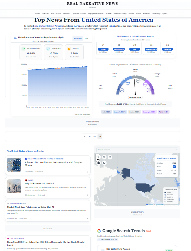This screenshot has width=191, height=251.
Task: Click the 'Lean right: 10.0%' bias chip
Action: click(149, 112)
